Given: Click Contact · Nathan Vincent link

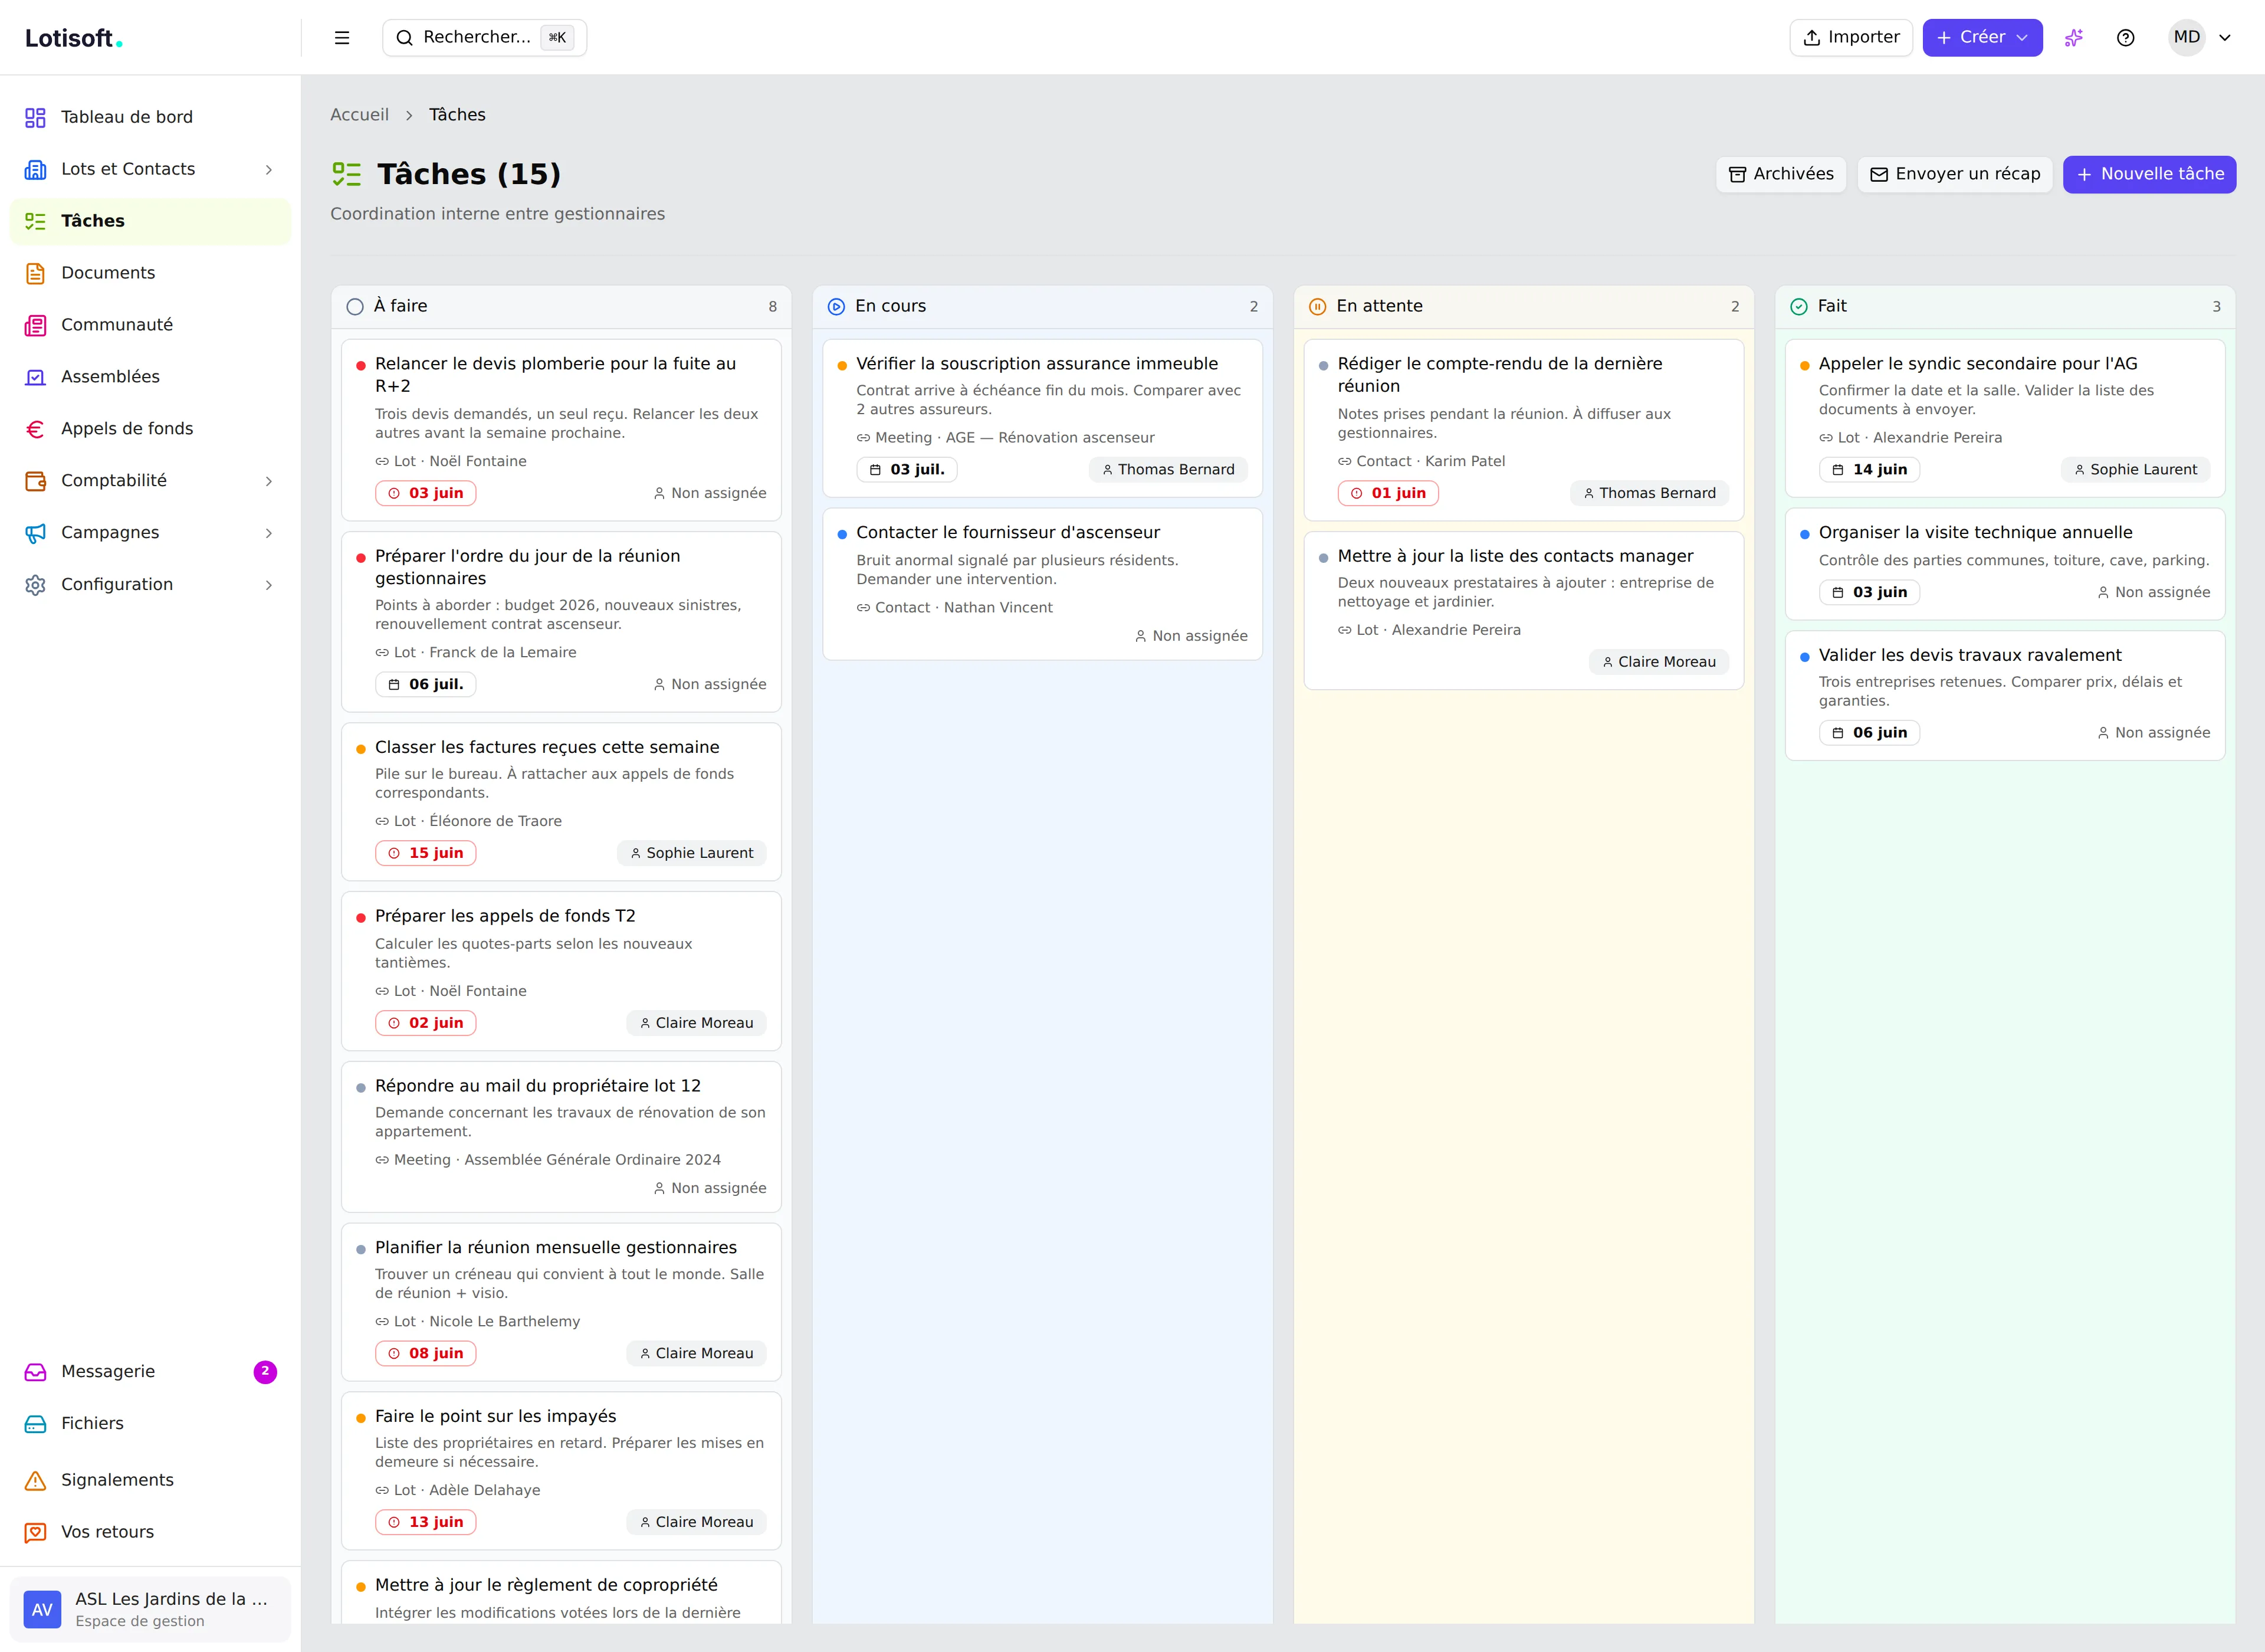Looking at the screenshot, I should (x=954, y=608).
